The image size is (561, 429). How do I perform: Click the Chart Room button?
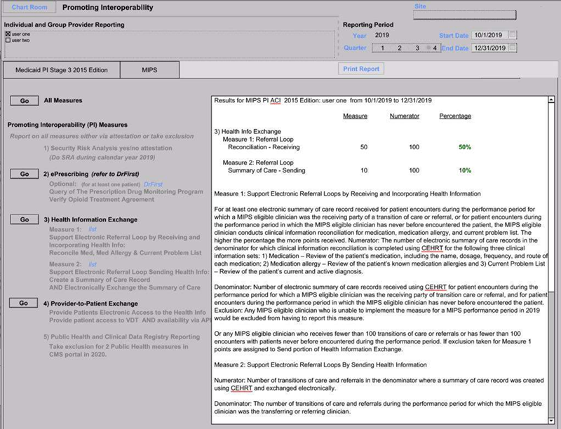(x=29, y=8)
